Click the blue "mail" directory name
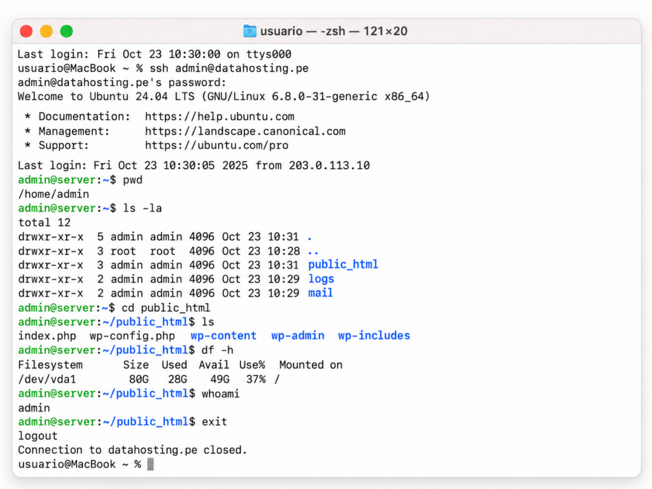The image size is (652, 489). click(320, 293)
